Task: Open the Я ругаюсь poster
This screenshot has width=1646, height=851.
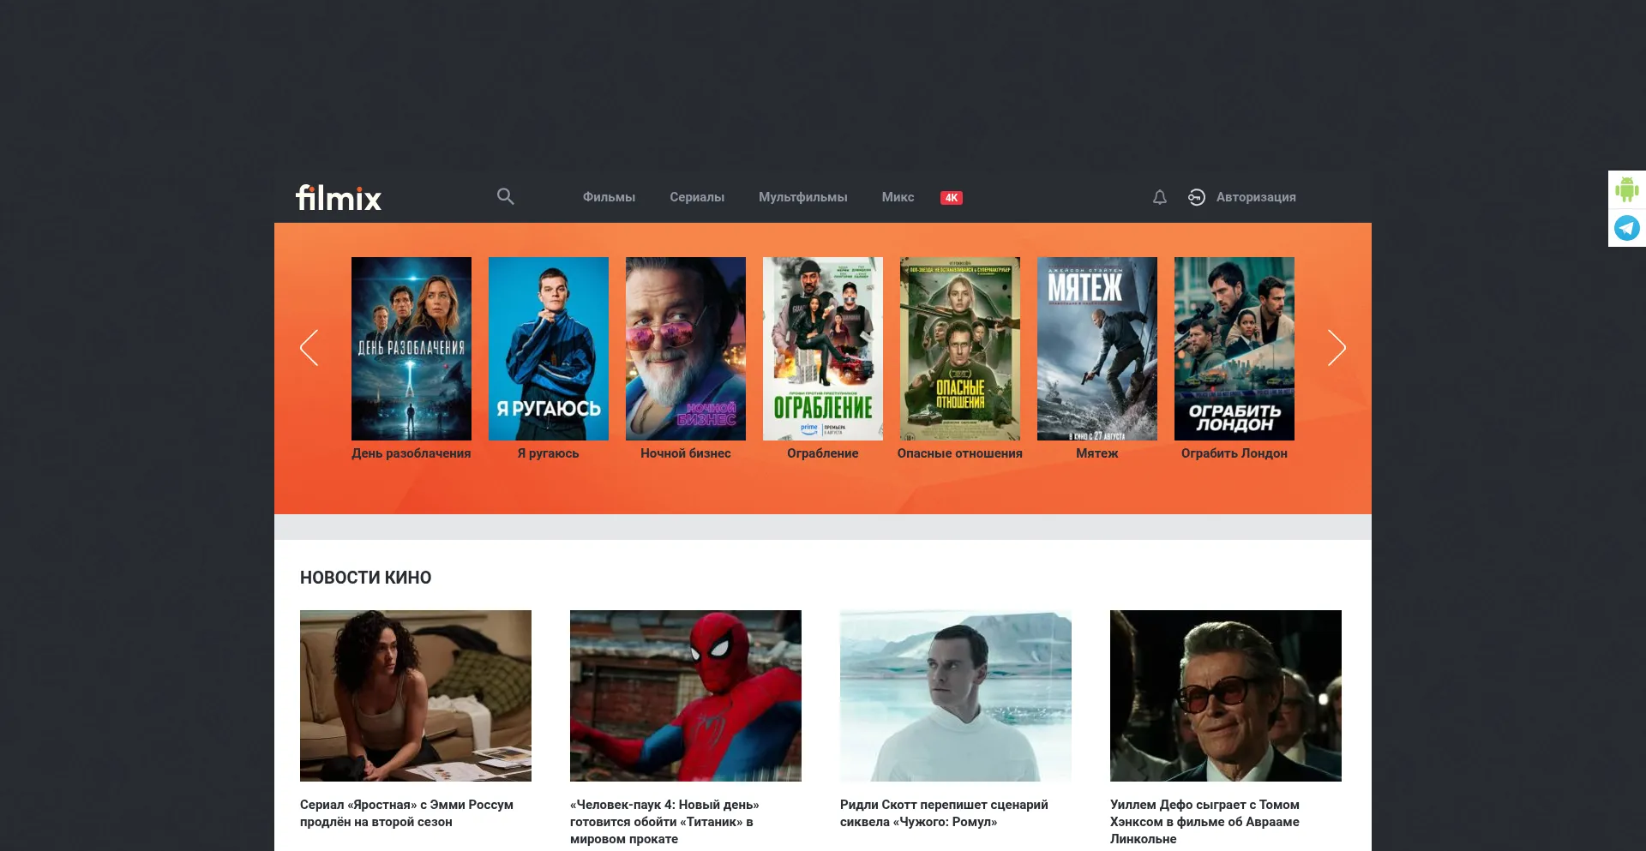Action: pos(549,349)
